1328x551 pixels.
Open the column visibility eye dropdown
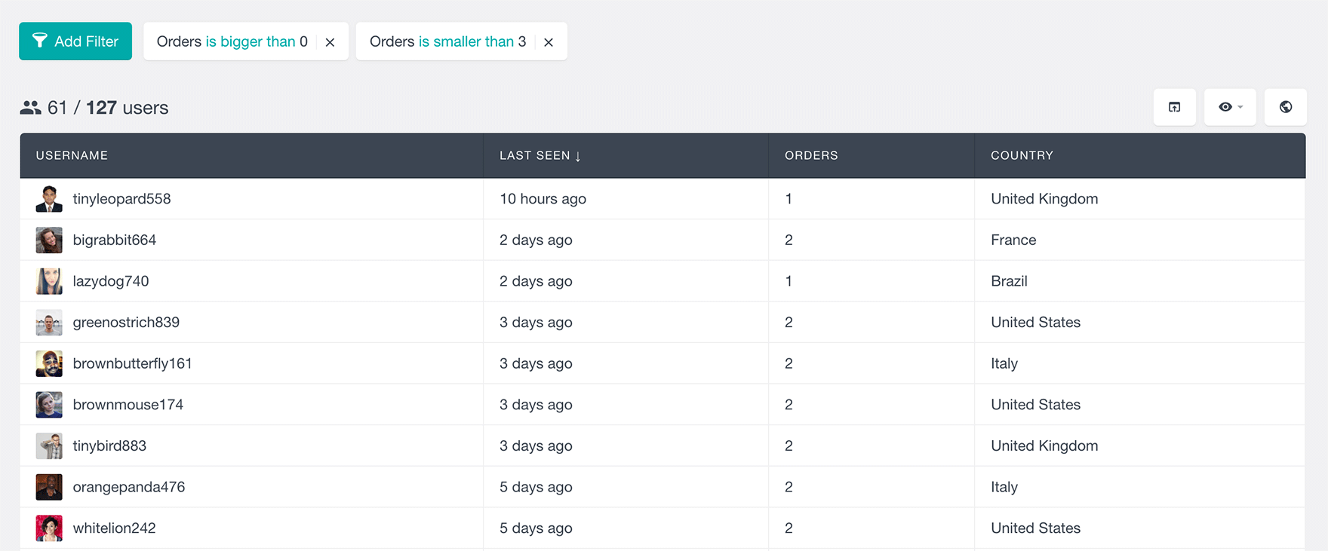point(1229,107)
